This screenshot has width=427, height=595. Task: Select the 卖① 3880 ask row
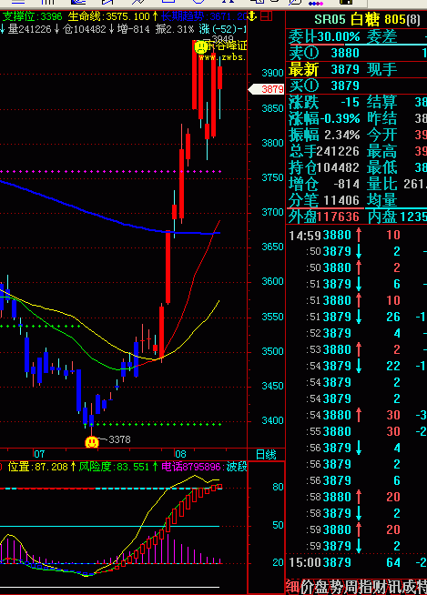[x=356, y=53]
